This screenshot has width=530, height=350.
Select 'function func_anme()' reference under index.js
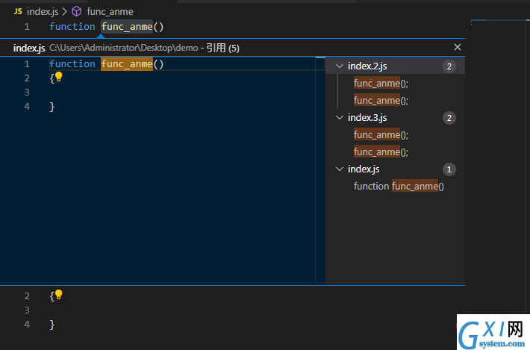coord(399,186)
